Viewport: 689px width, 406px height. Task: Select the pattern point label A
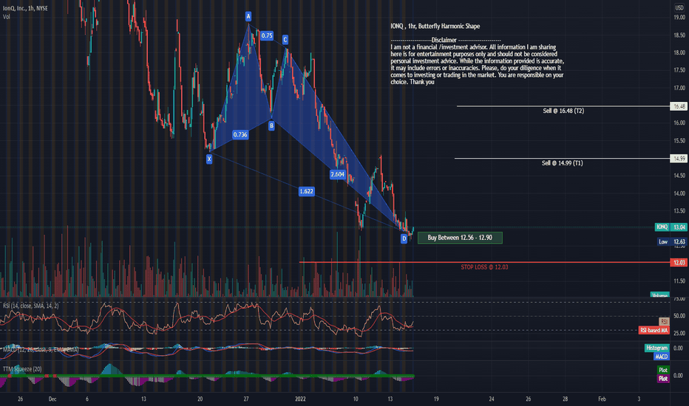point(248,16)
